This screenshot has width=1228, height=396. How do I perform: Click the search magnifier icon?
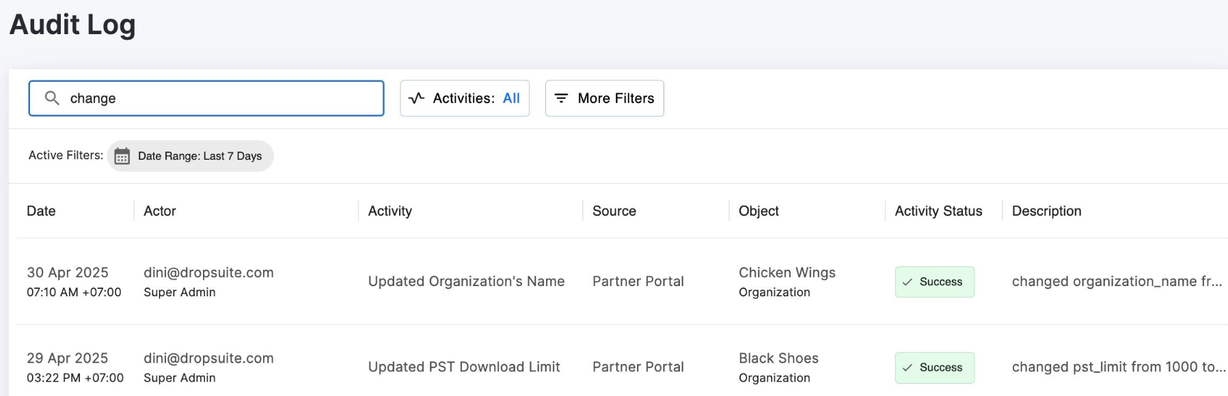tap(52, 98)
